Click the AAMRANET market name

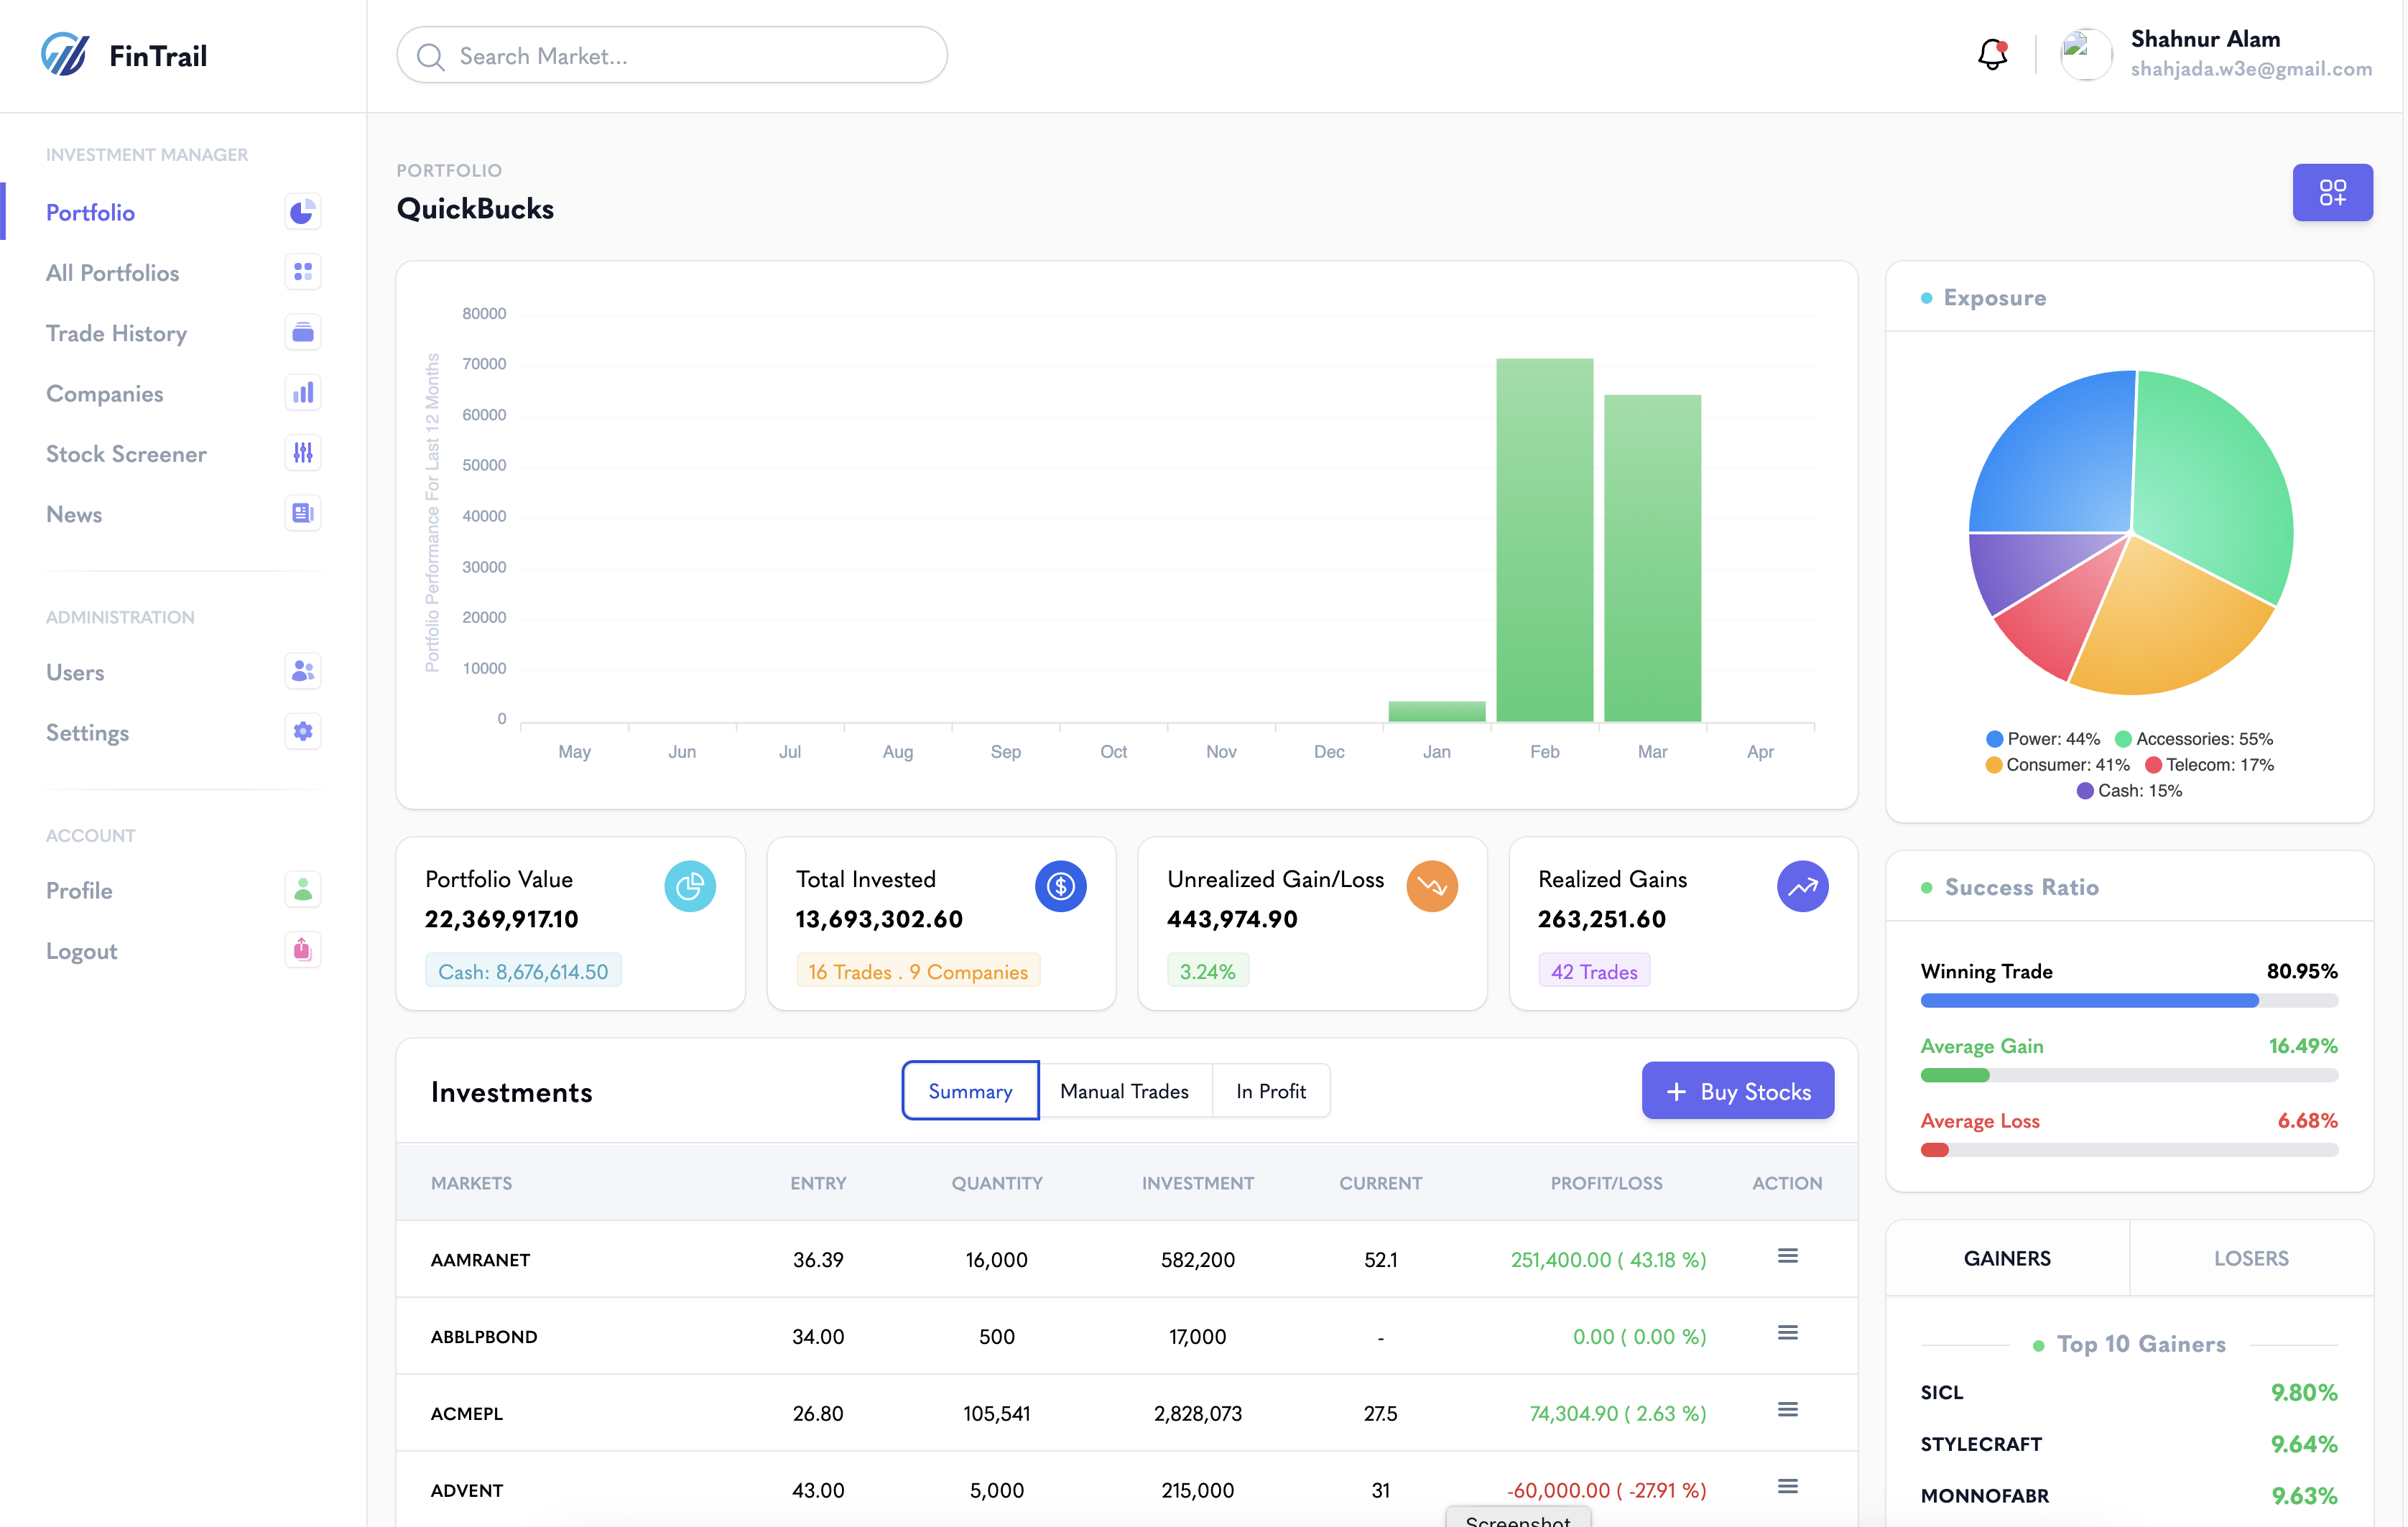pos(480,1260)
